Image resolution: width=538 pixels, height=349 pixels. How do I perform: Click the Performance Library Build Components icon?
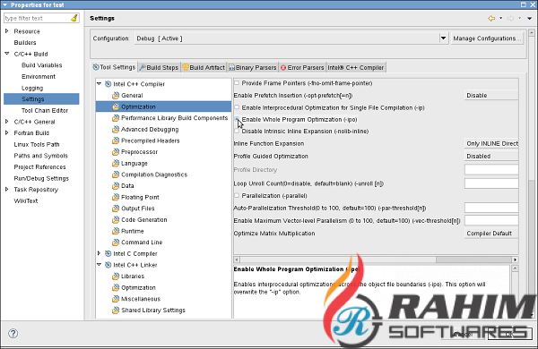point(116,118)
